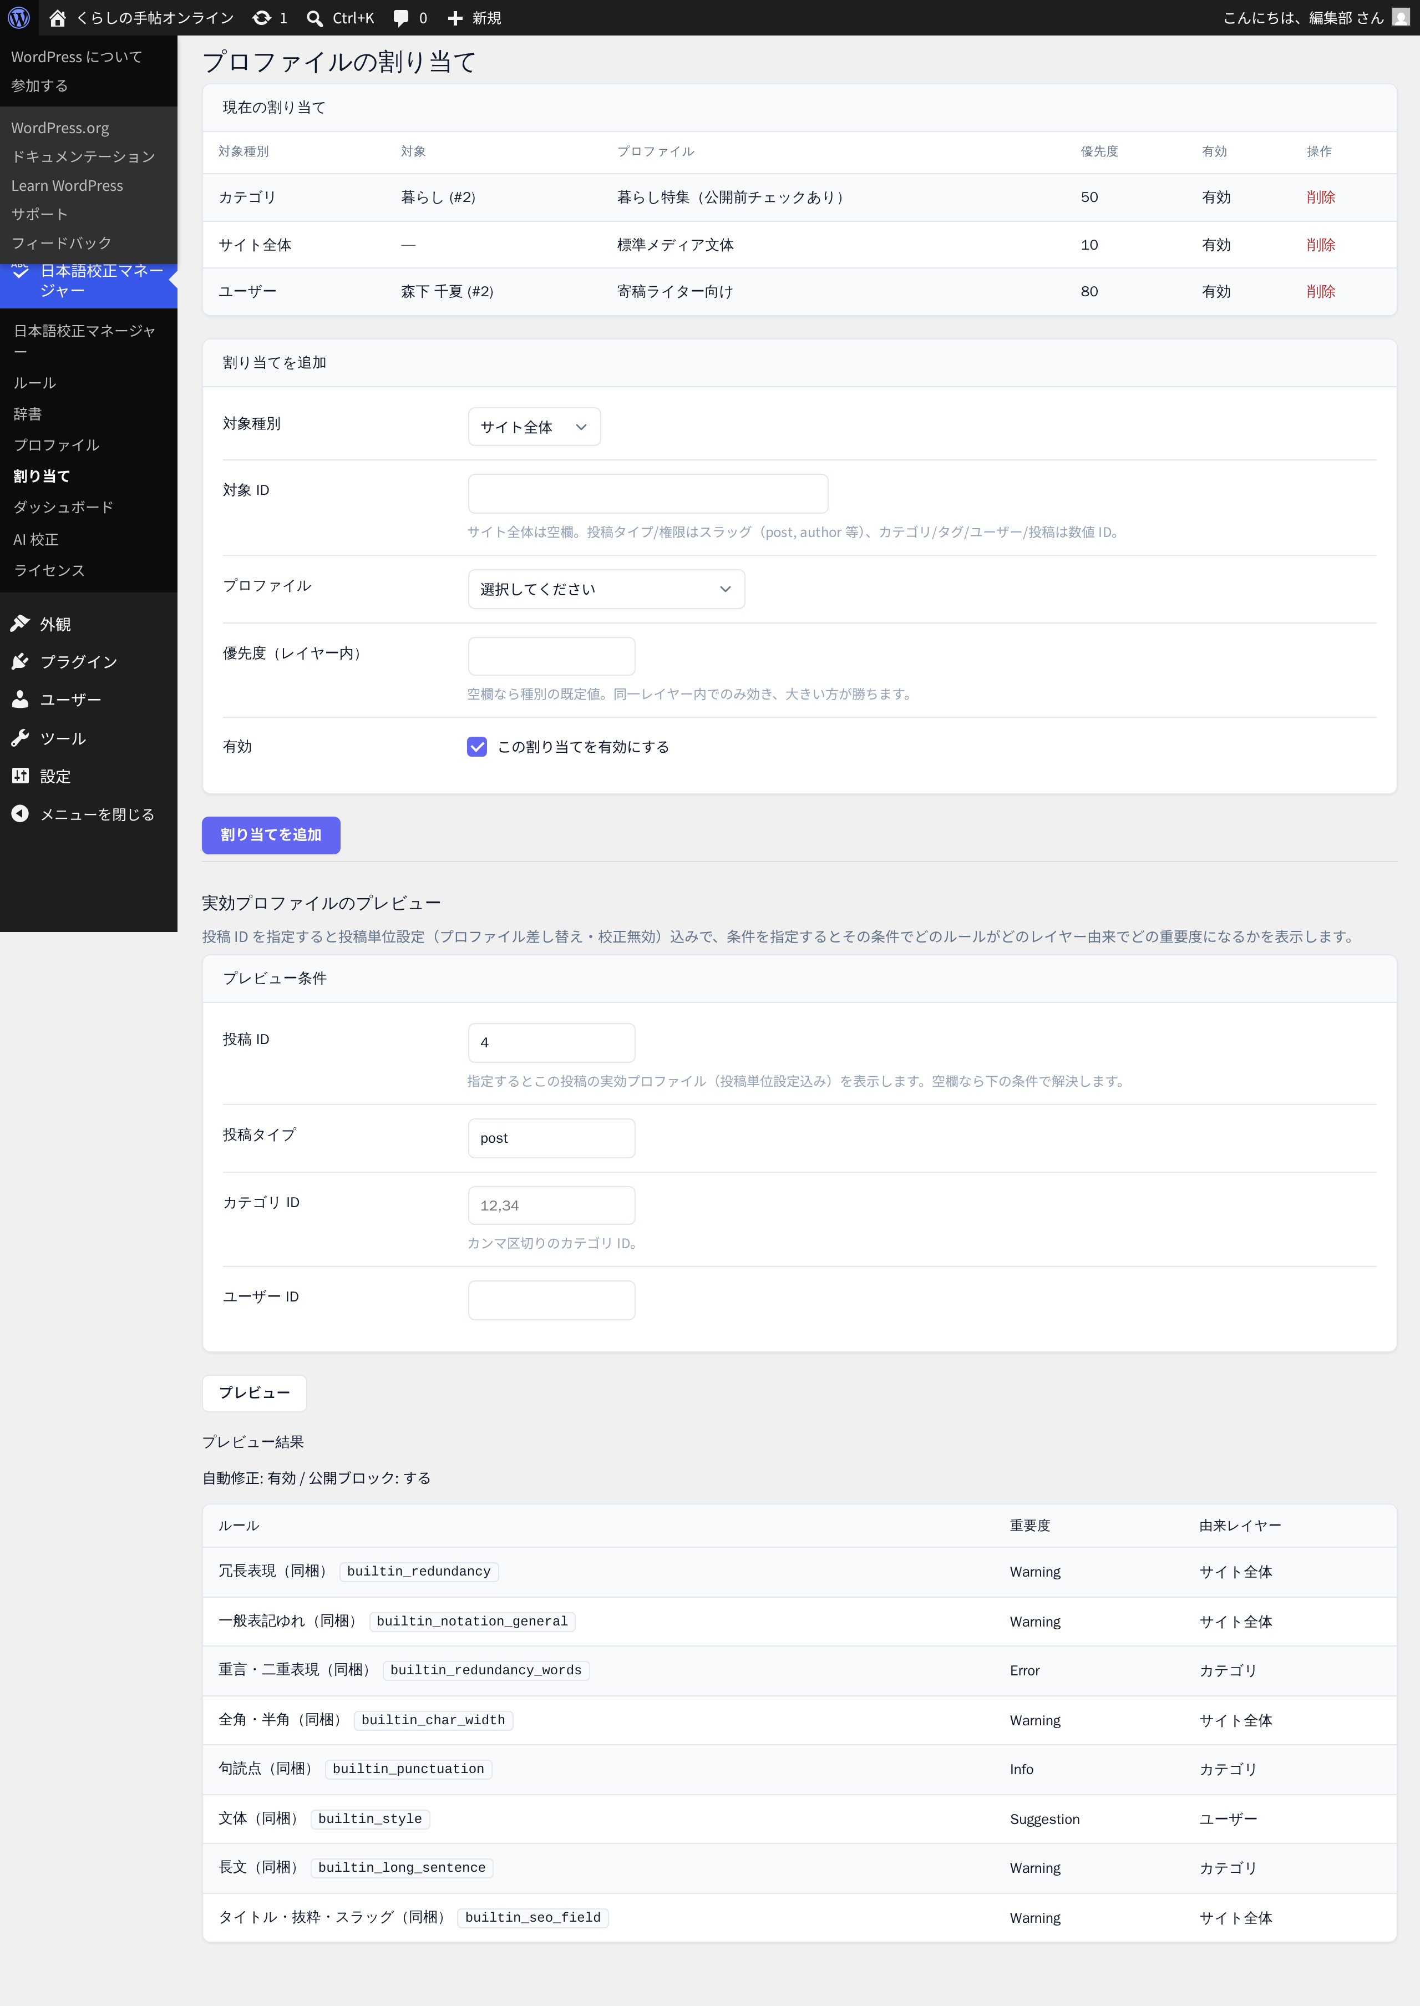Screen dimensions: 1420x2006
Task: Click the Error severity for builtin_redundancy_words
Action: coord(1025,1670)
